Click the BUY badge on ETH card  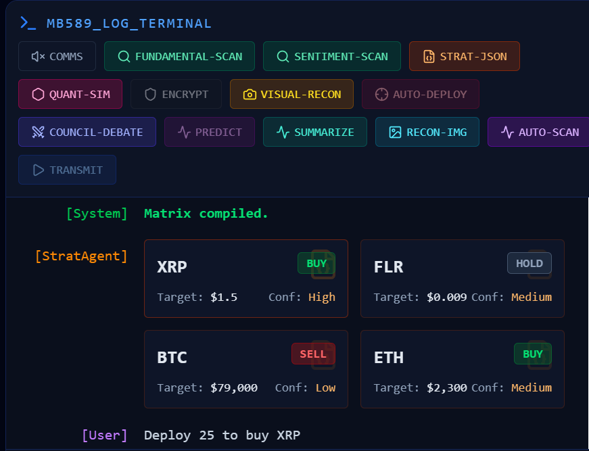pyautogui.click(x=533, y=354)
